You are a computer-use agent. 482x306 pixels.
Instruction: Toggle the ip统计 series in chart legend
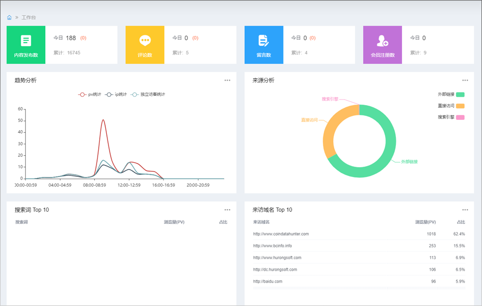[x=117, y=94]
